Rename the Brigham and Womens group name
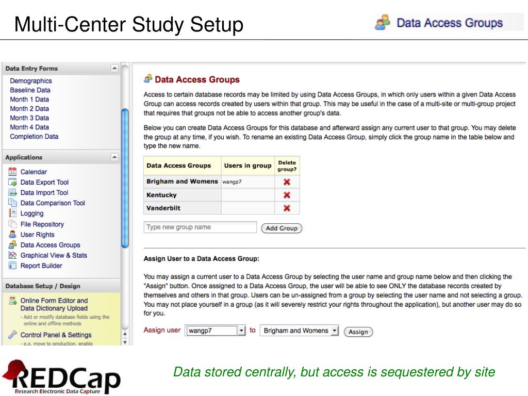 tap(182, 181)
